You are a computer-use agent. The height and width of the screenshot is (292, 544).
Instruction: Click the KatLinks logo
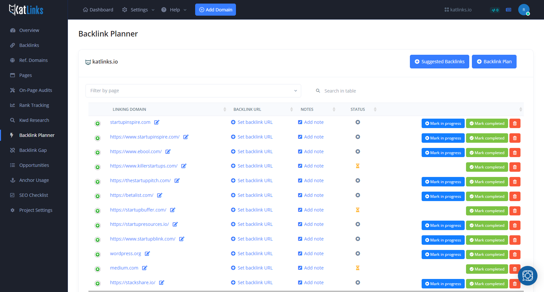click(26, 10)
